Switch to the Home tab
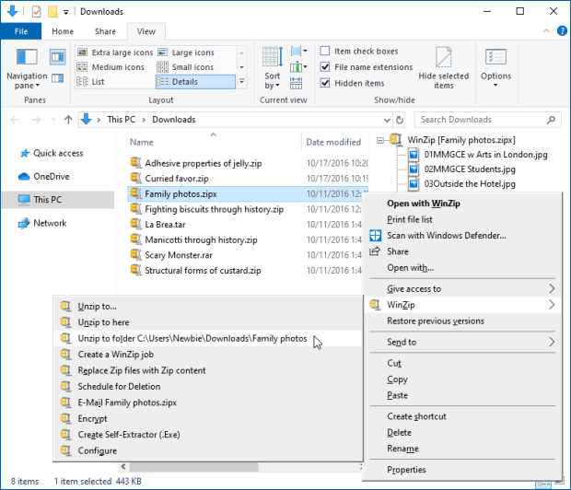Viewport: 571px width, 490px height. coord(63,31)
